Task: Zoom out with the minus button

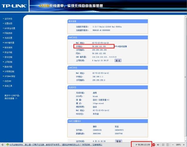Action: coord(173,145)
